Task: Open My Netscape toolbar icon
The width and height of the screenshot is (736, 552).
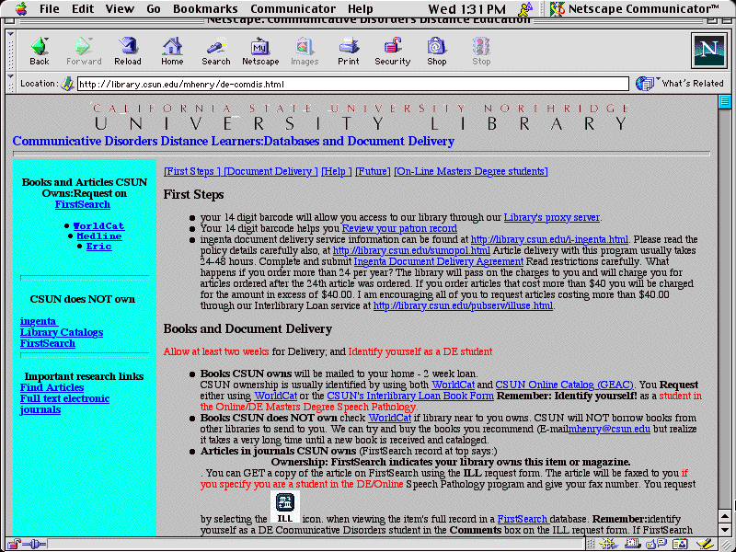Action: pyautogui.click(x=260, y=51)
